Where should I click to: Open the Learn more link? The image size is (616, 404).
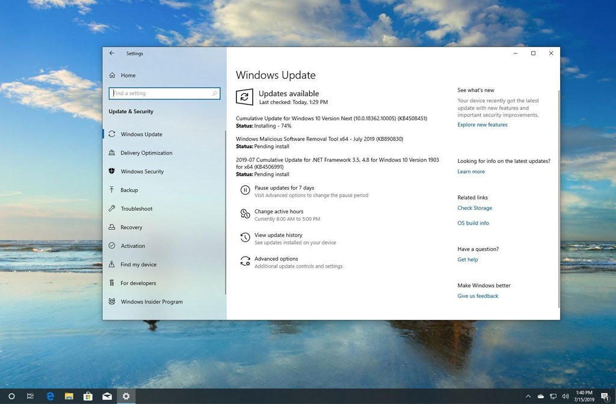click(470, 171)
